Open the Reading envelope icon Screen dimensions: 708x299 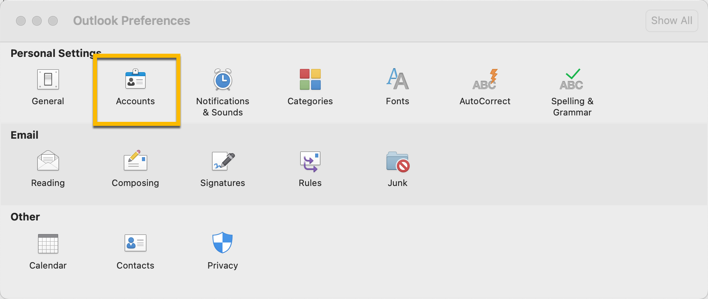click(x=48, y=161)
